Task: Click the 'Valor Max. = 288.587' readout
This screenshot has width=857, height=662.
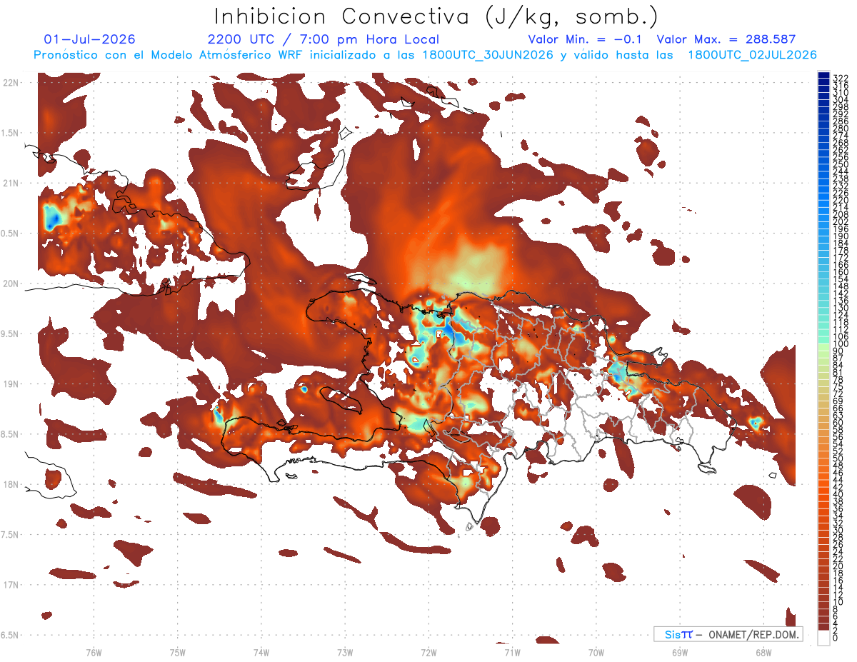Action: tap(726, 39)
